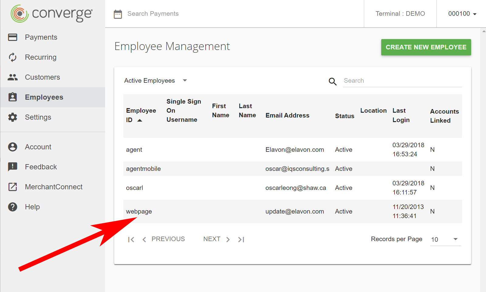Click email update@elavon.com
Viewport: 486px width, 292px height.
(295, 211)
